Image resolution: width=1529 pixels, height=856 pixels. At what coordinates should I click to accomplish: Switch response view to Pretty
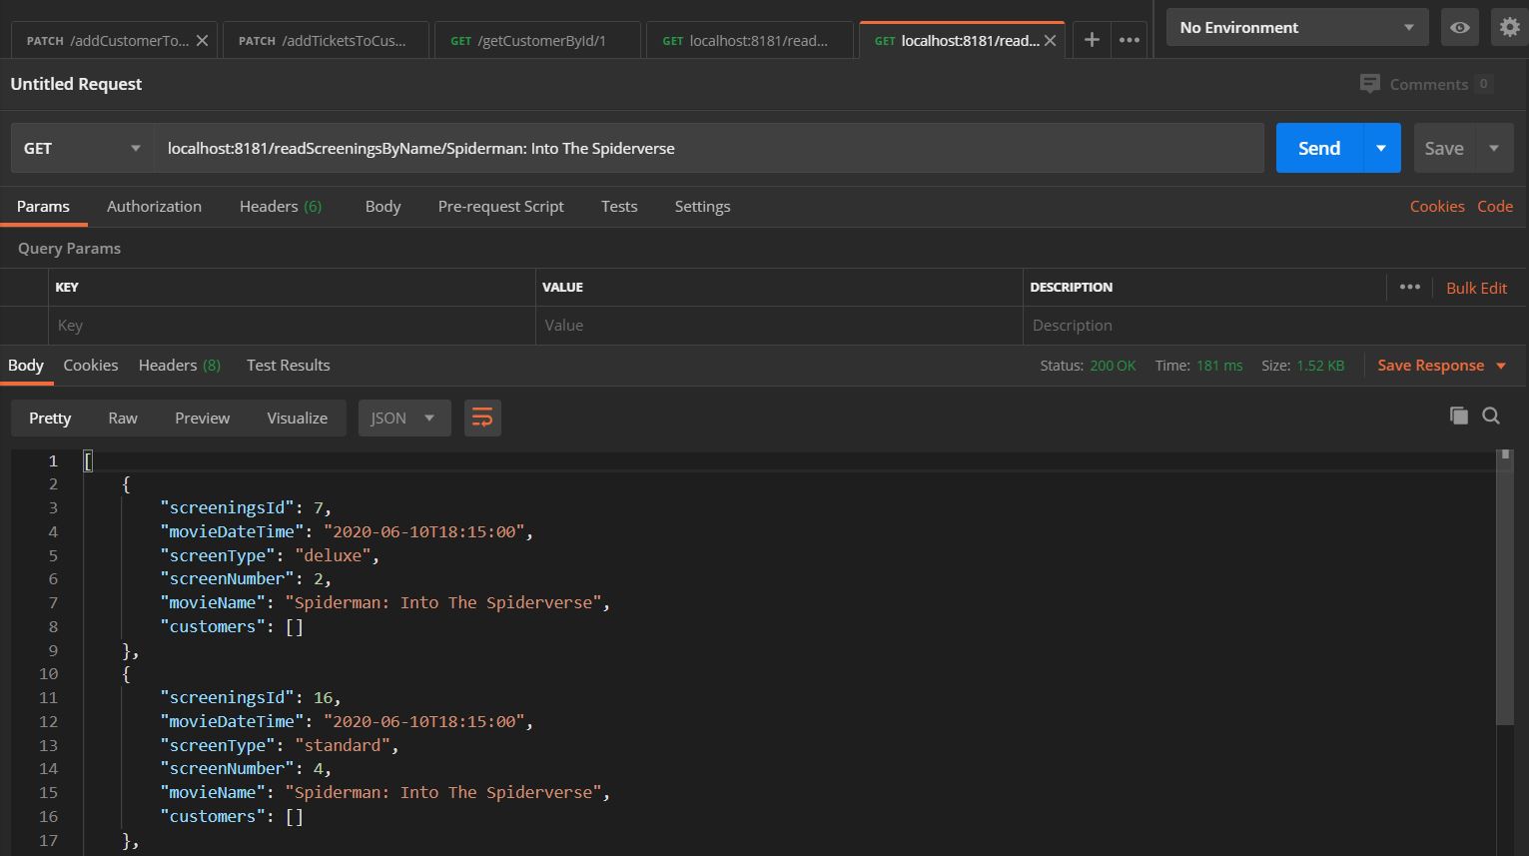50,418
